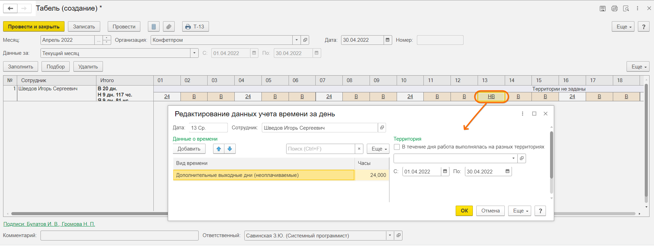Screen dimensions: 654x247
Task: Go forward with the right arrow
Action: [24, 9]
